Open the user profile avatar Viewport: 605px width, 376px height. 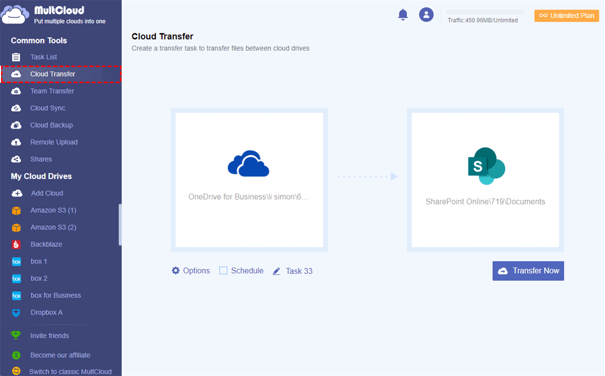(x=426, y=15)
